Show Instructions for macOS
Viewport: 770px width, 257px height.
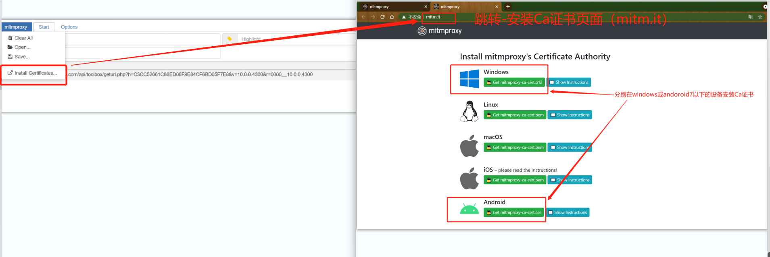click(x=570, y=148)
